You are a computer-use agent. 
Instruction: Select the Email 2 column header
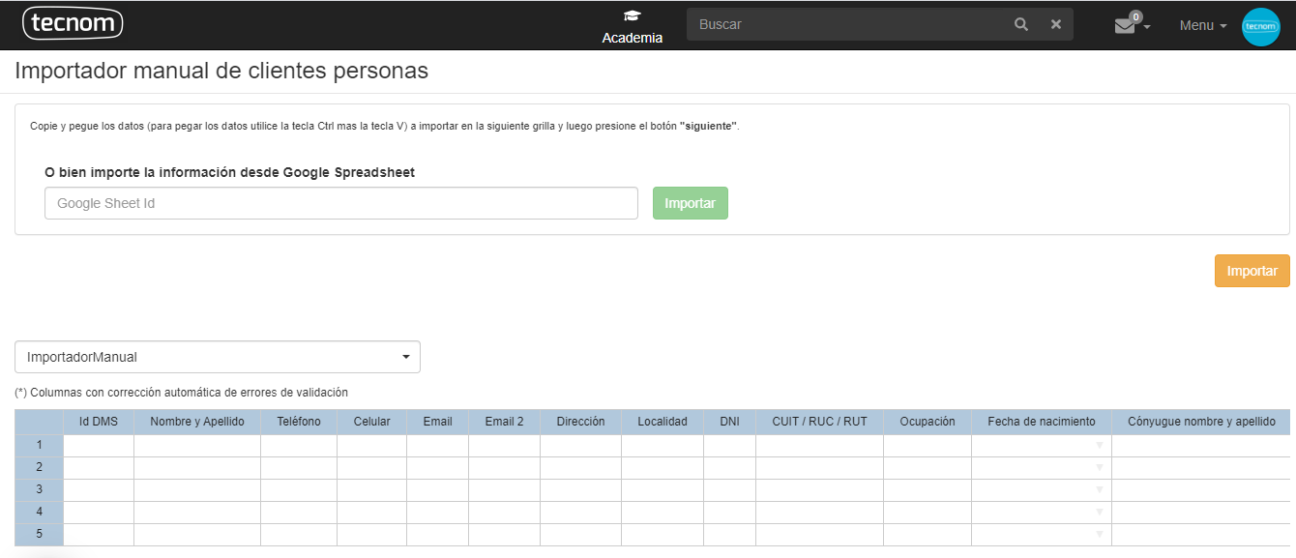(x=505, y=422)
